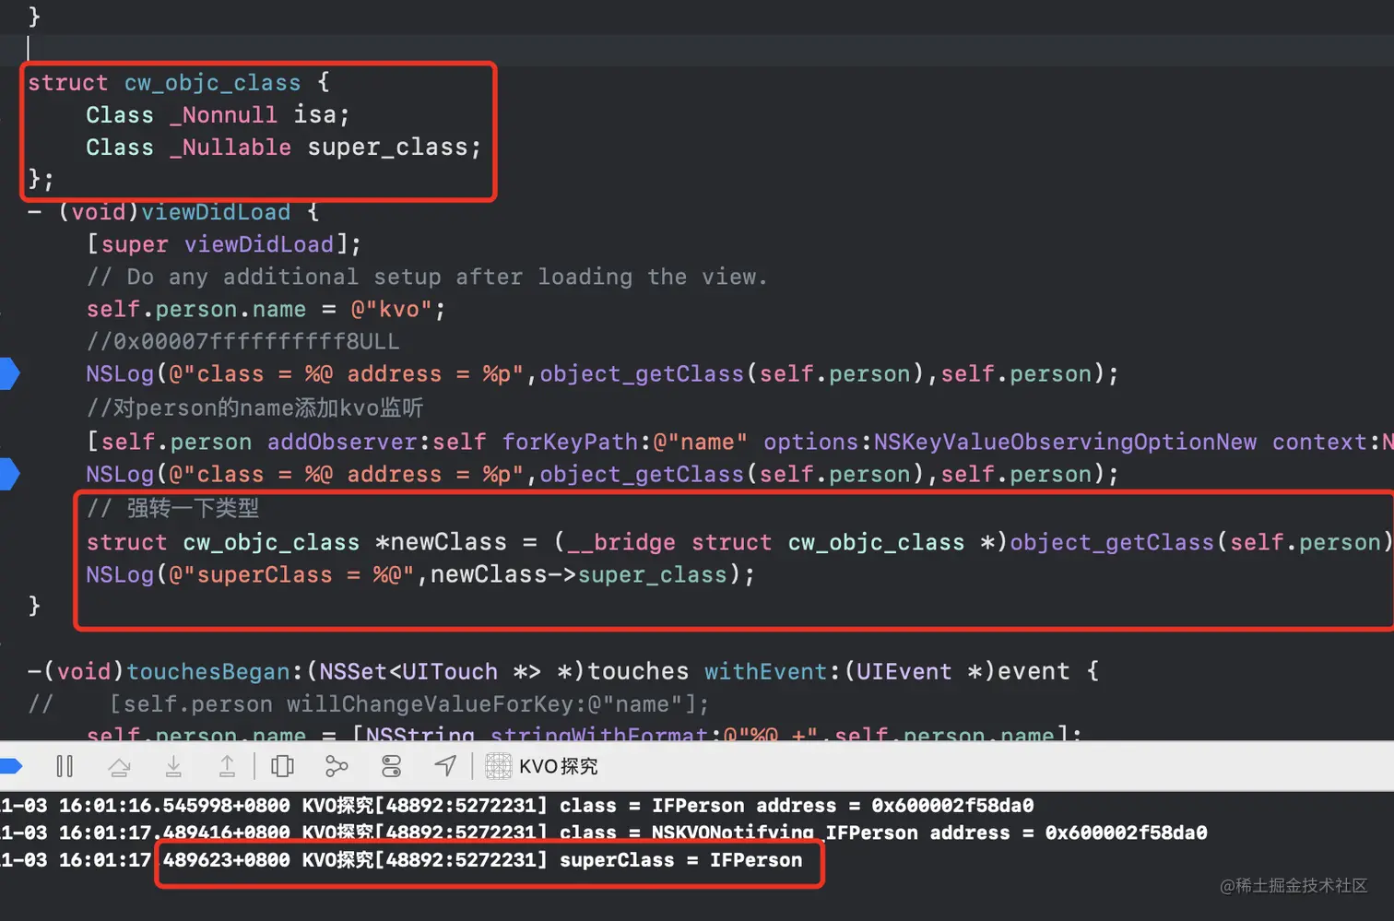The height and width of the screenshot is (921, 1394).
Task: Toggle the breakpoint on the second NSLog line
Action: [x=9, y=474]
